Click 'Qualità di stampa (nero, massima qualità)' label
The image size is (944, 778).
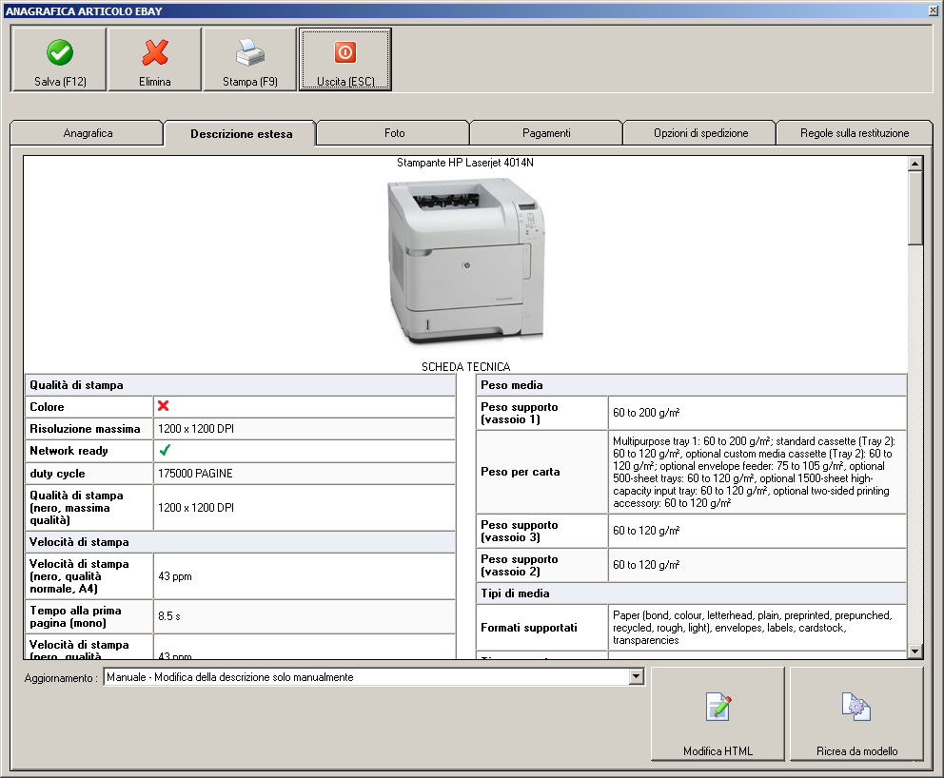pos(76,508)
